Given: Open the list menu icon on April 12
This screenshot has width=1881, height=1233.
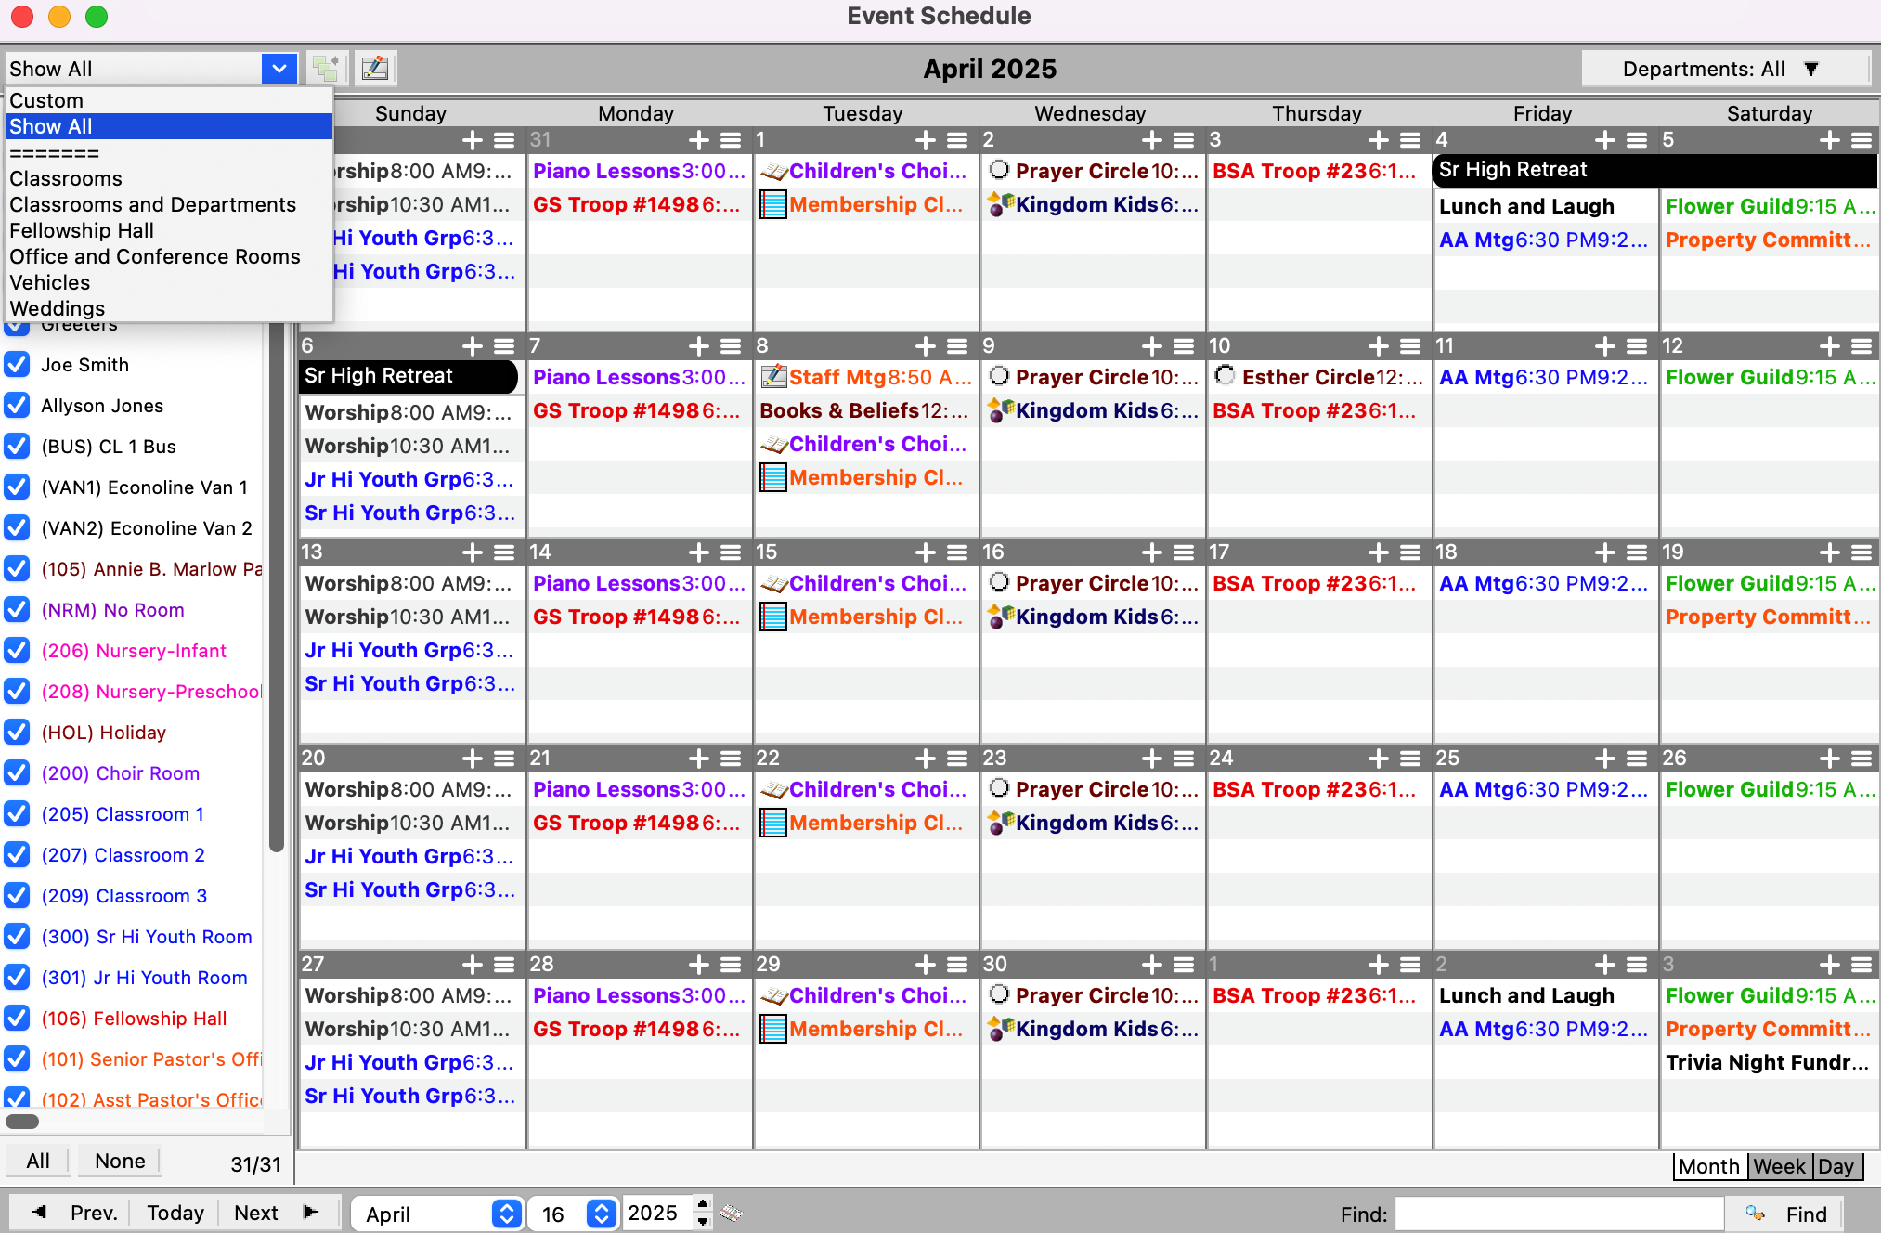Looking at the screenshot, I should tap(1862, 346).
